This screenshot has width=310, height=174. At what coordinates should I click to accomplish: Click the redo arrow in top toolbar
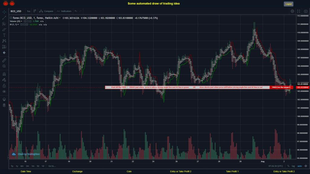point(81,11)
